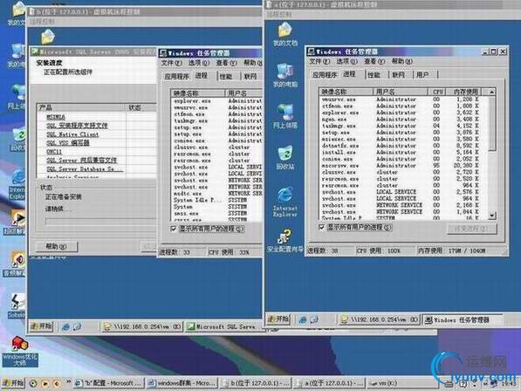Toggle 显示所有用户的进程 checkbox in VM a
The height and width of the screenshot is (391, 521).
[x=321, y=227]
